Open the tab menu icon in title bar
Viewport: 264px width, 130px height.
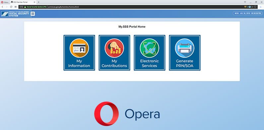pos(245,2)
